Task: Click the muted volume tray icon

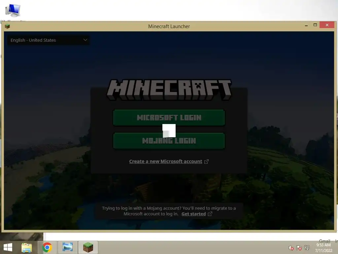Action: (x=291, y=248)
